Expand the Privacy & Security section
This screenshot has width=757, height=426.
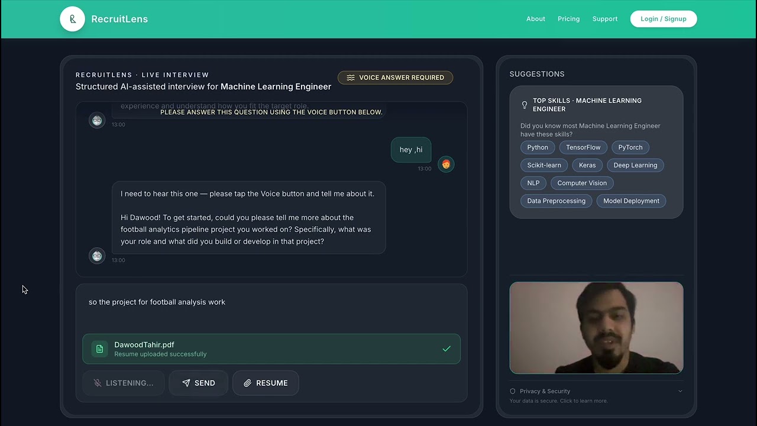pos(596,391)
